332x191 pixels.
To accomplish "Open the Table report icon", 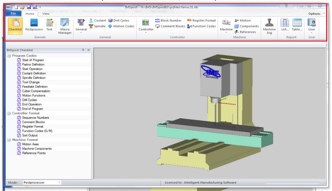I will pyautogui.click(x=297, y=26).
